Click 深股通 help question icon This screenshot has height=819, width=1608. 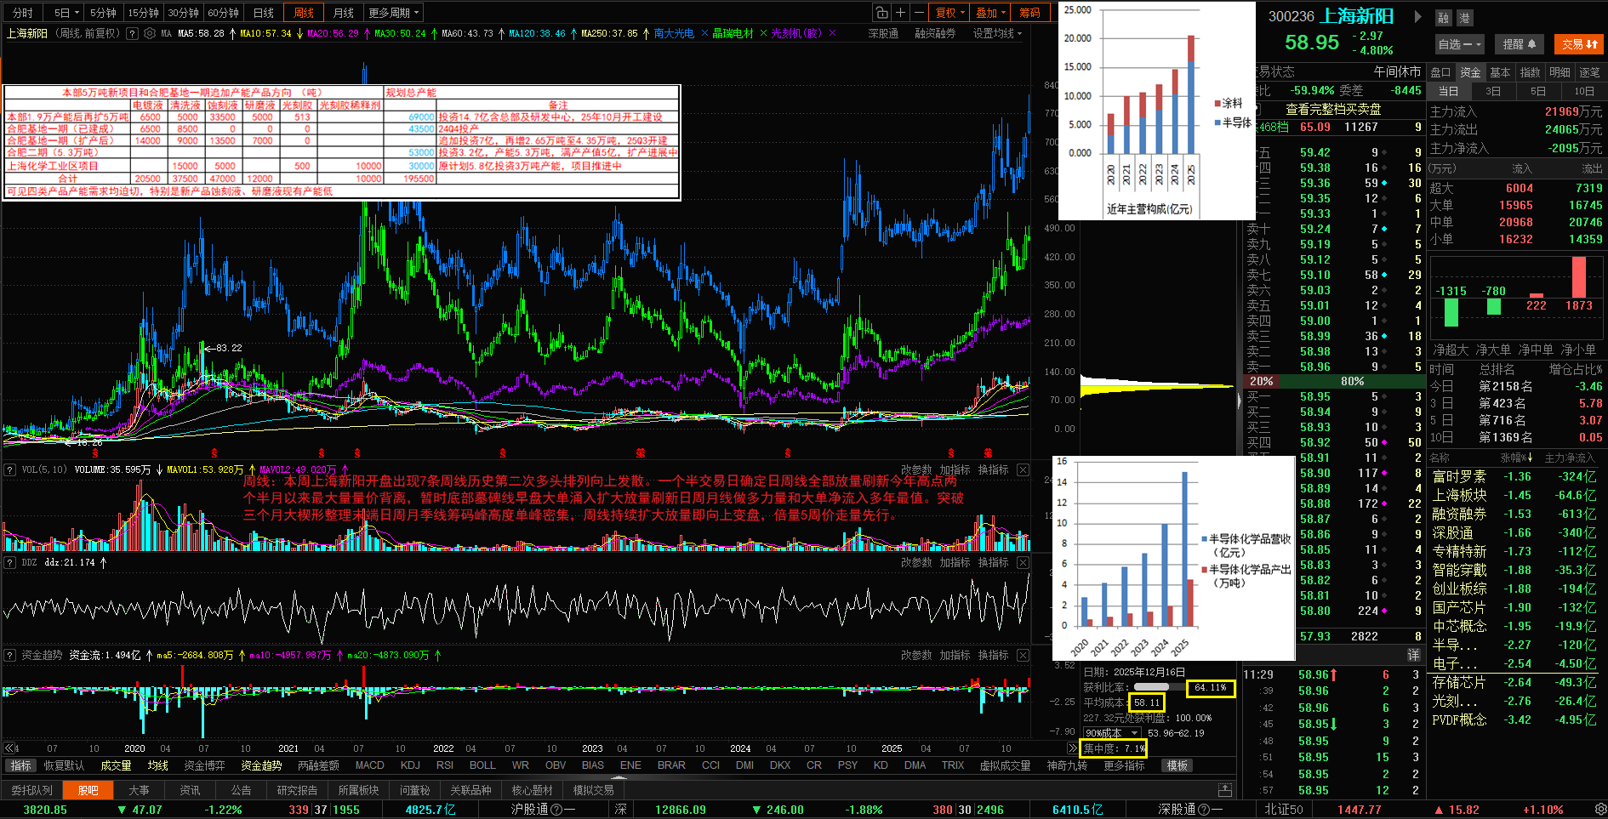pyautogui.click(x=1203, y=810)
